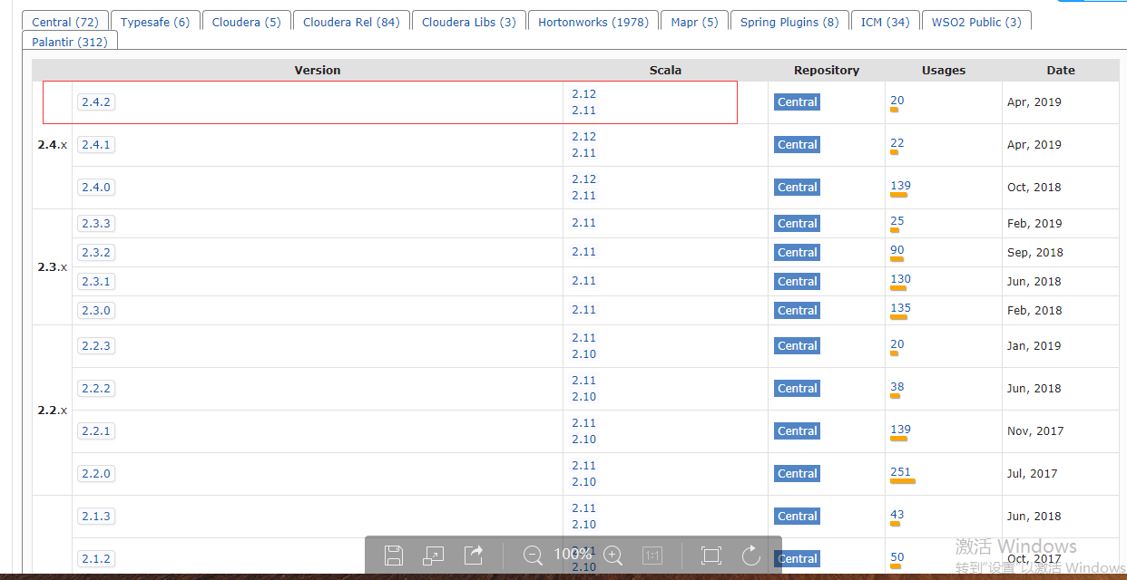Click the Usages column header
Viewport: 1127px width, 580px height.
click(x=944, y=70)
